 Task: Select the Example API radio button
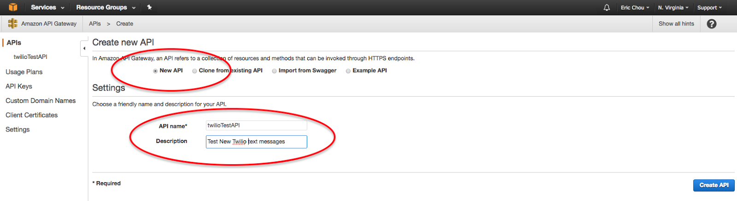point(348,71)
